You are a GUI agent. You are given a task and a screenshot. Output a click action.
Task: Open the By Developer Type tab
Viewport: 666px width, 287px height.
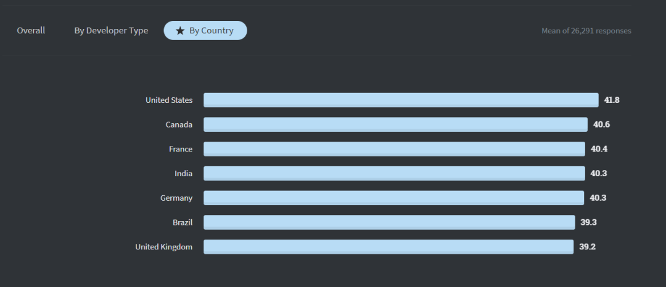coord(111,31)
